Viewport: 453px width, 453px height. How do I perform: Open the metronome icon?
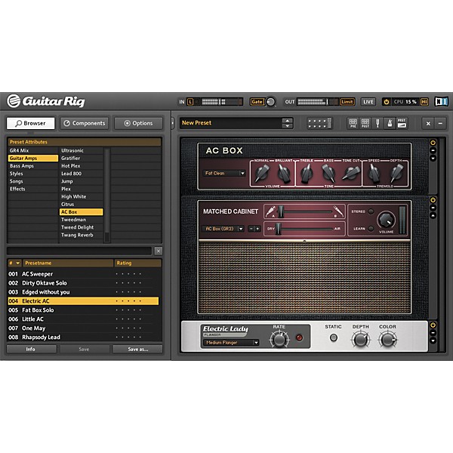click(x=390, y=123)
